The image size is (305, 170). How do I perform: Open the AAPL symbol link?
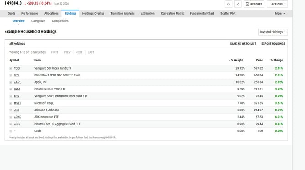(17, 82)
